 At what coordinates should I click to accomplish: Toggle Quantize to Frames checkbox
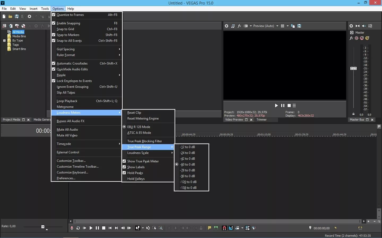click(54, 15)
